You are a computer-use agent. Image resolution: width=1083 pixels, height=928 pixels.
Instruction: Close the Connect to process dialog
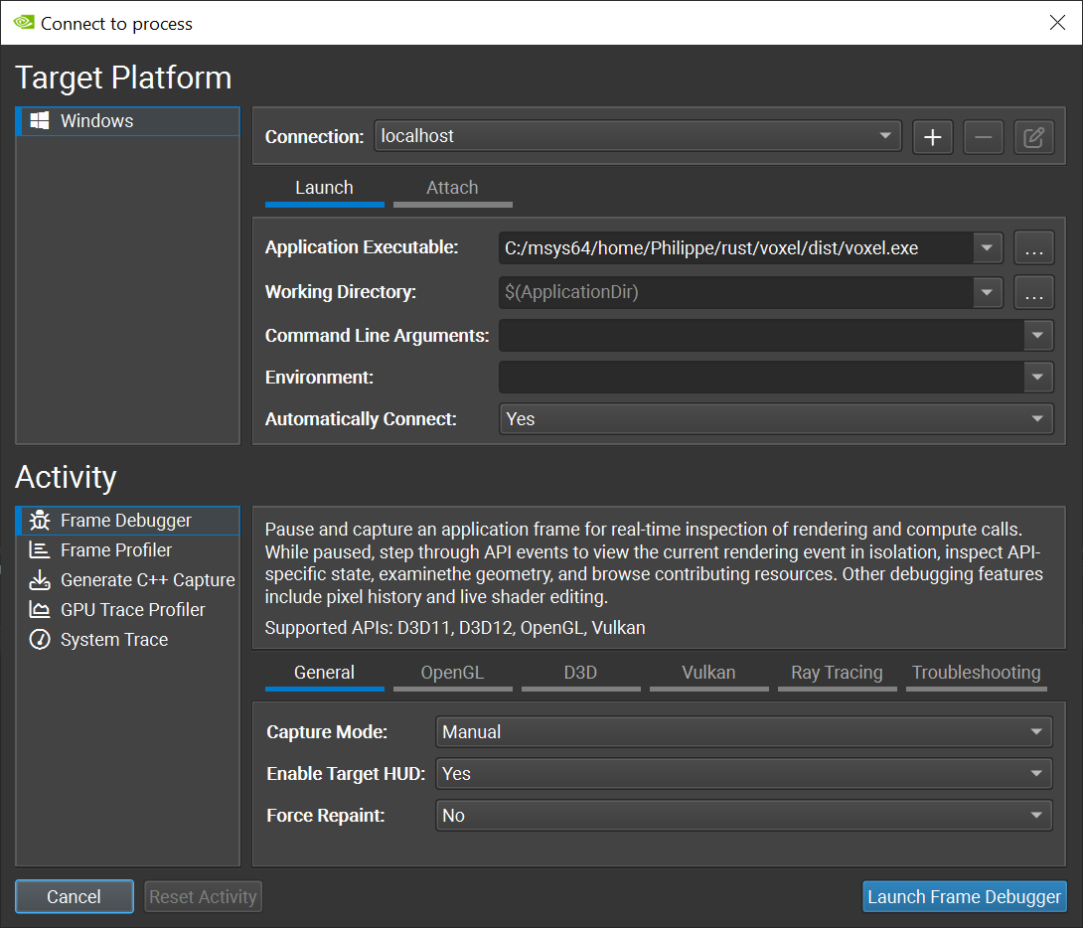1057,23
